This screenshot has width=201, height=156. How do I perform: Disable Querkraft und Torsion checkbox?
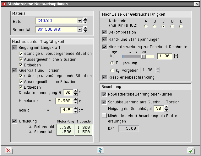14,70
